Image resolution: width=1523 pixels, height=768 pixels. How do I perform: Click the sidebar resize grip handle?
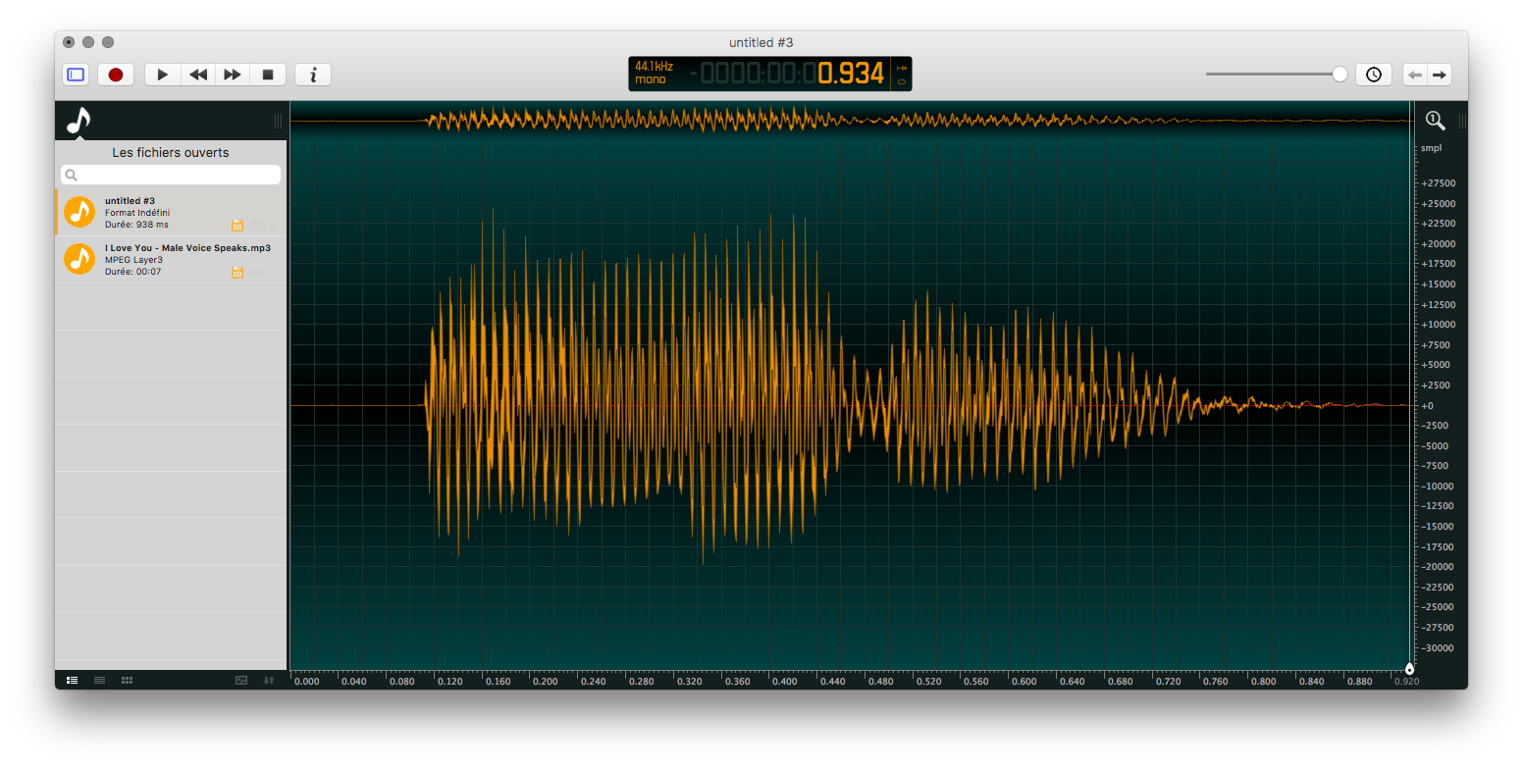point(278,121)
